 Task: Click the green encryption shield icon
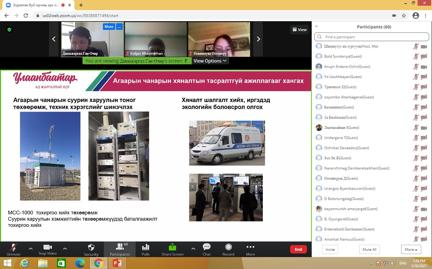pyautogui.click(x=9, y=29)
